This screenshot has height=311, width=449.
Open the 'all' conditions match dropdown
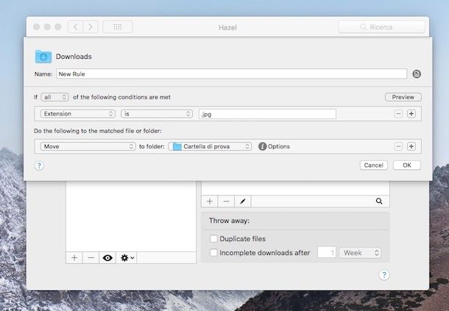click(54, 97)
